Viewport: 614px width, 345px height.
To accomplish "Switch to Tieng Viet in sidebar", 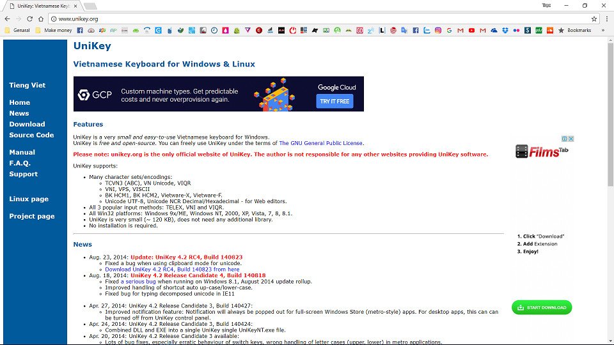I will (28, 85).
